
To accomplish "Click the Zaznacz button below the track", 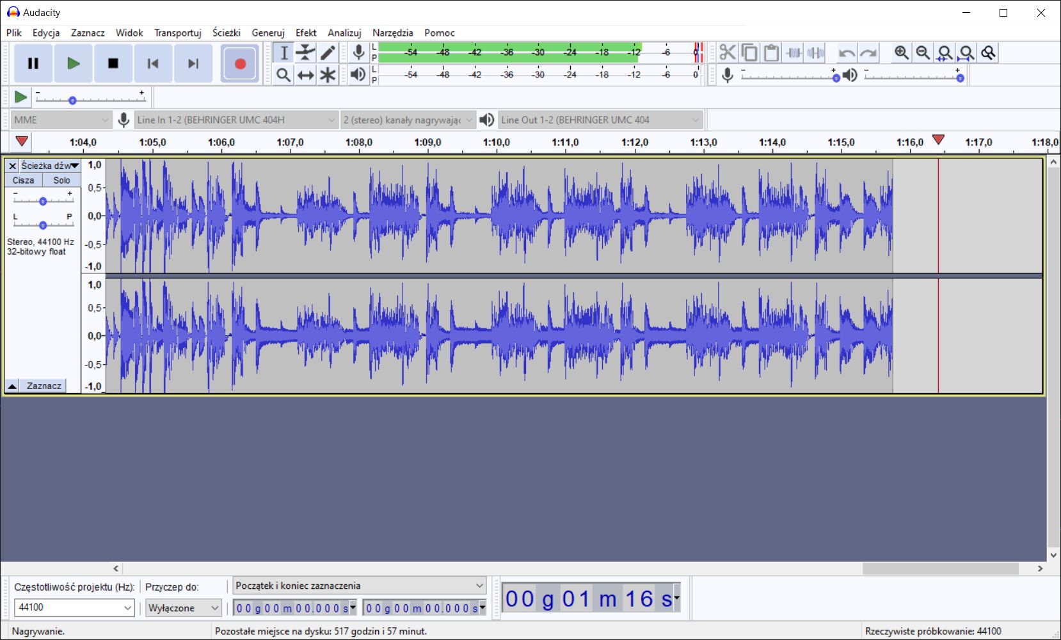I will pos(44,385).
